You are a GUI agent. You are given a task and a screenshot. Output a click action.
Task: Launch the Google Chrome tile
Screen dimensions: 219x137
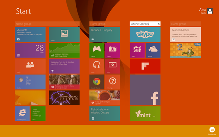97,82
